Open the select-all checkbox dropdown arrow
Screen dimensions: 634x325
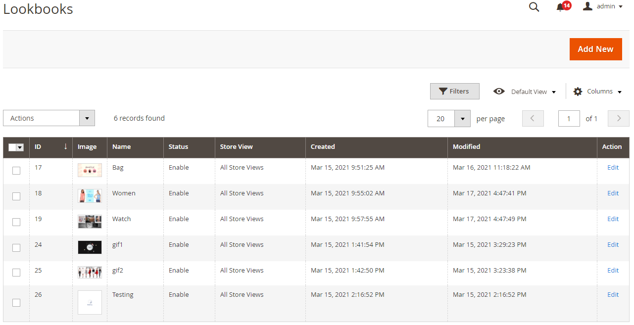(x=20, y=147)
